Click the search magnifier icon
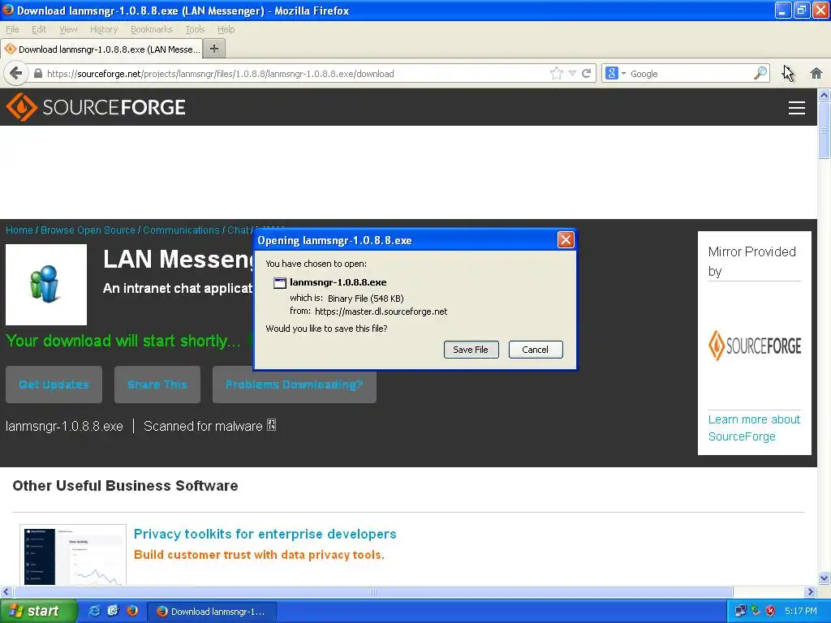The image size is (831, 623). click(x=760, y=73)
